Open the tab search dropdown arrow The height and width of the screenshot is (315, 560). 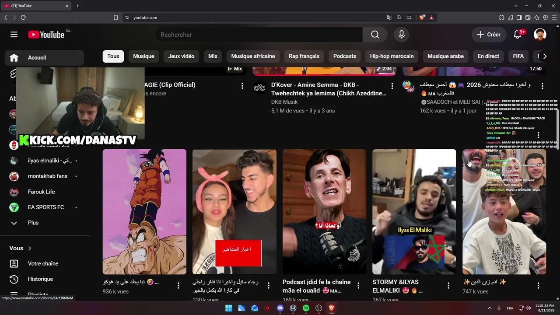(516, 6)
